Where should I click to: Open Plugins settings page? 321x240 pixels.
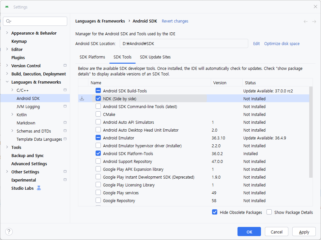click(18, 57)
